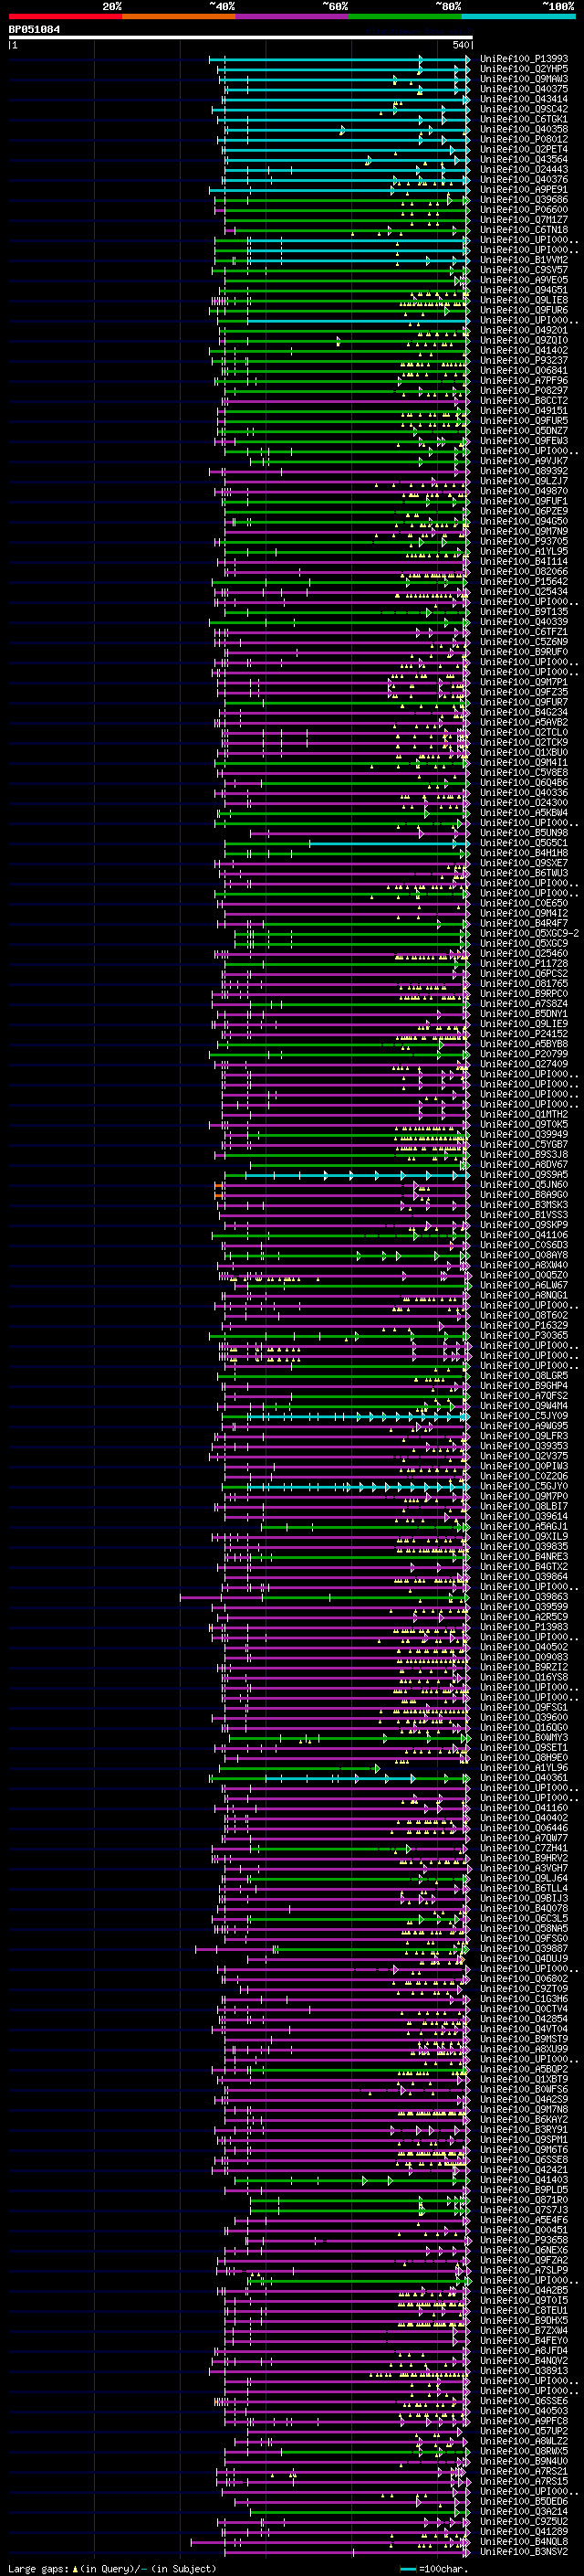Select hit label UniRef100_A8NQG1
Viewport: 584px width, 2576px height.
pyautogui.click(x=524, y=1295)
